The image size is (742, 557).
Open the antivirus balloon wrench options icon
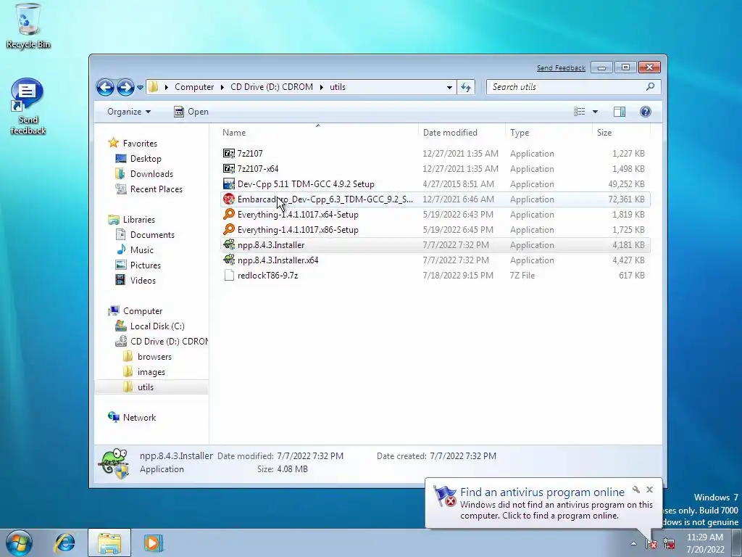(x=636, y=490)
